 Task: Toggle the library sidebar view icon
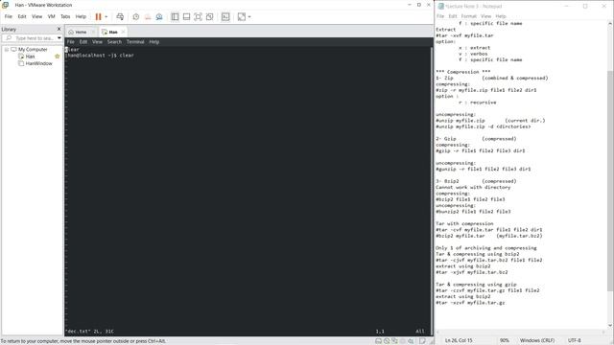click(175, 17)
